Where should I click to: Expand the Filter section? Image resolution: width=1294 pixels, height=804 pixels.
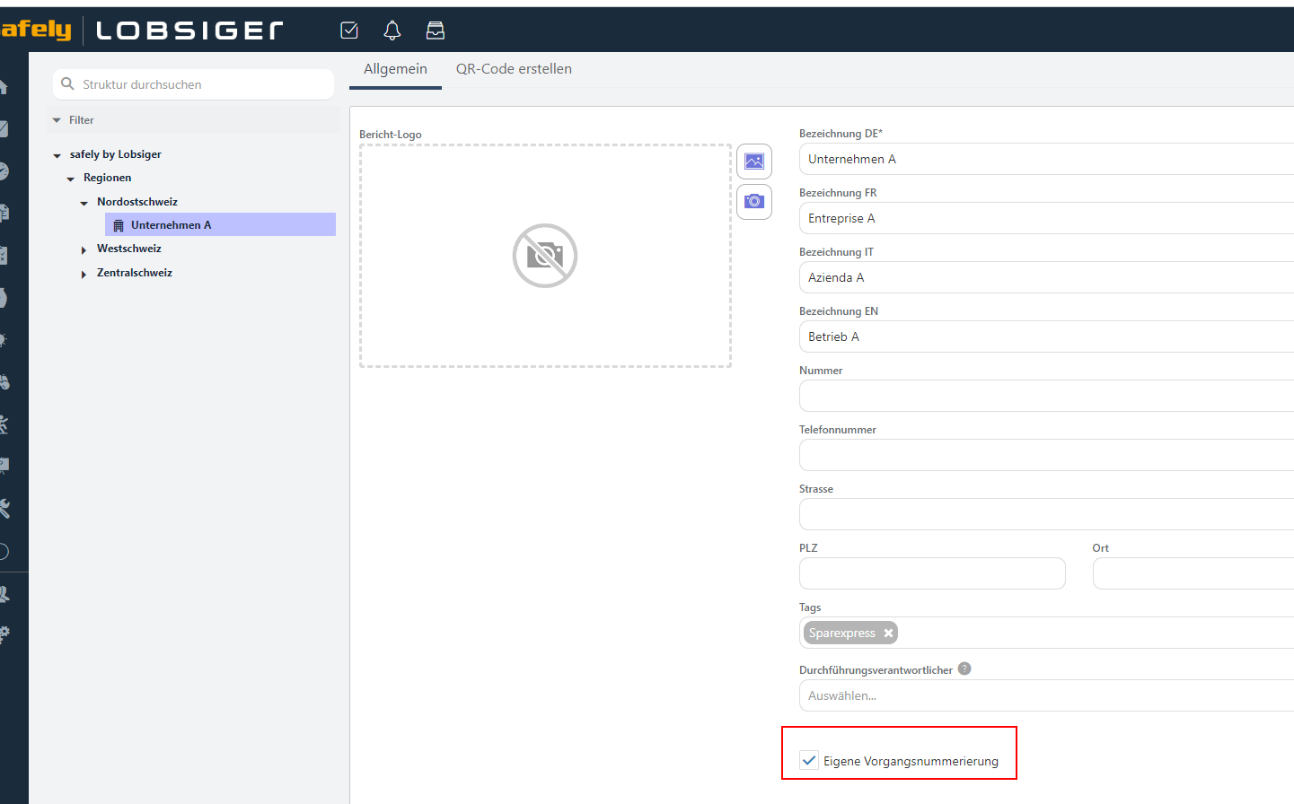[x=57, y=120]
